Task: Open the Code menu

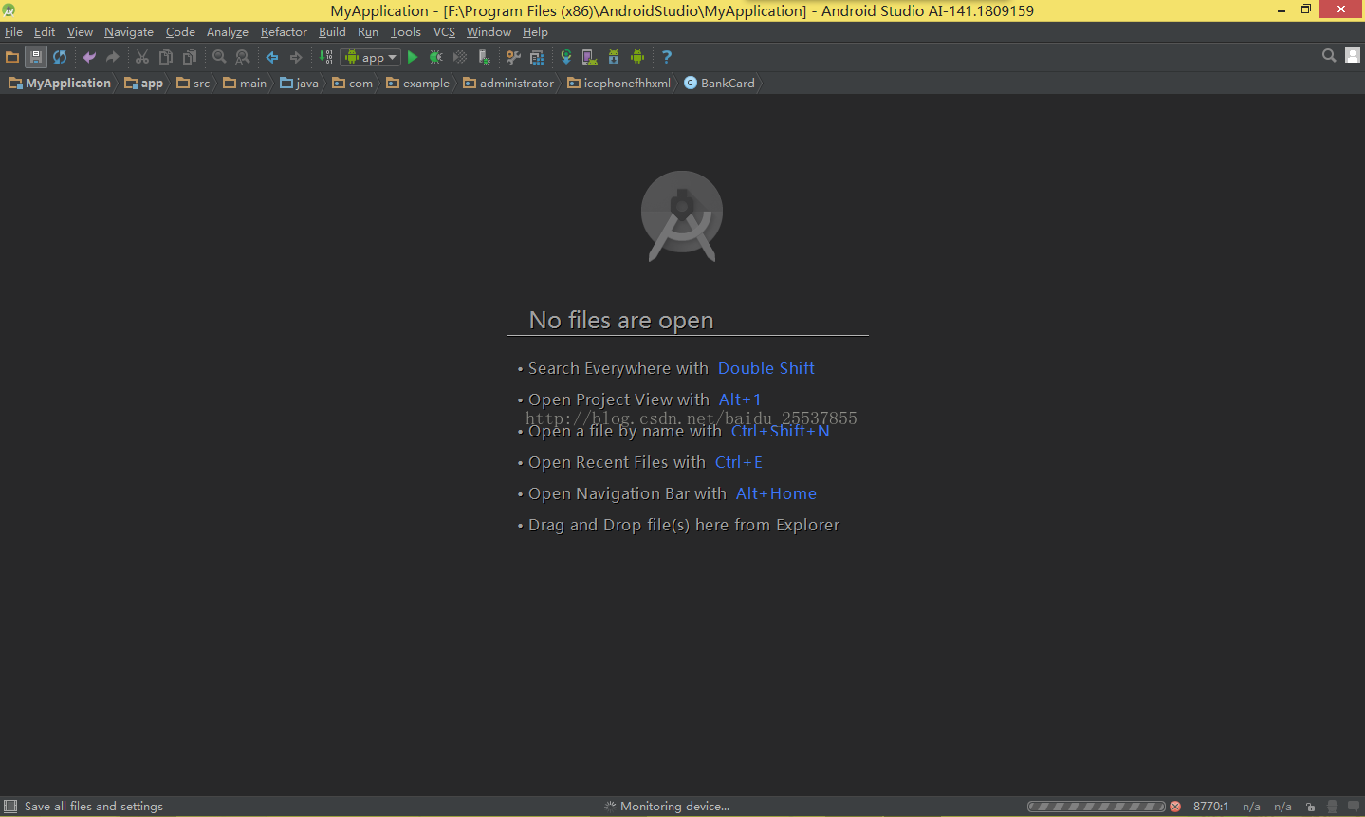Action: point(180,32)
